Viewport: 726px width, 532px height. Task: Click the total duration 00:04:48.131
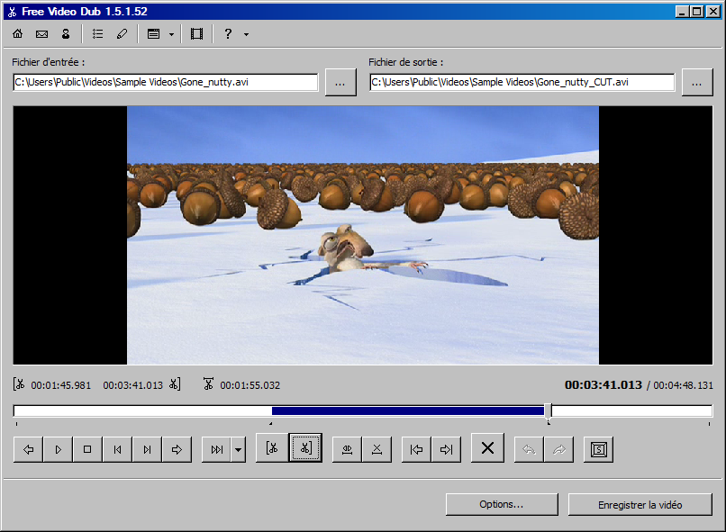[683, 385]
